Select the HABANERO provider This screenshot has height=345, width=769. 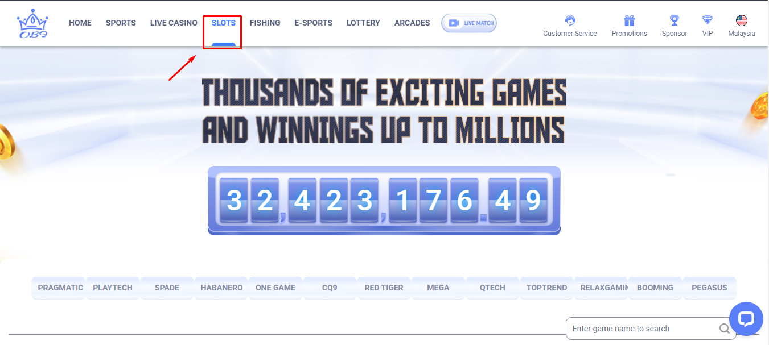pos(221,288)
